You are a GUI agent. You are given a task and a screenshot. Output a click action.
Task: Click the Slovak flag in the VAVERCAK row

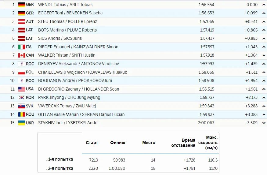coord(21,106)
